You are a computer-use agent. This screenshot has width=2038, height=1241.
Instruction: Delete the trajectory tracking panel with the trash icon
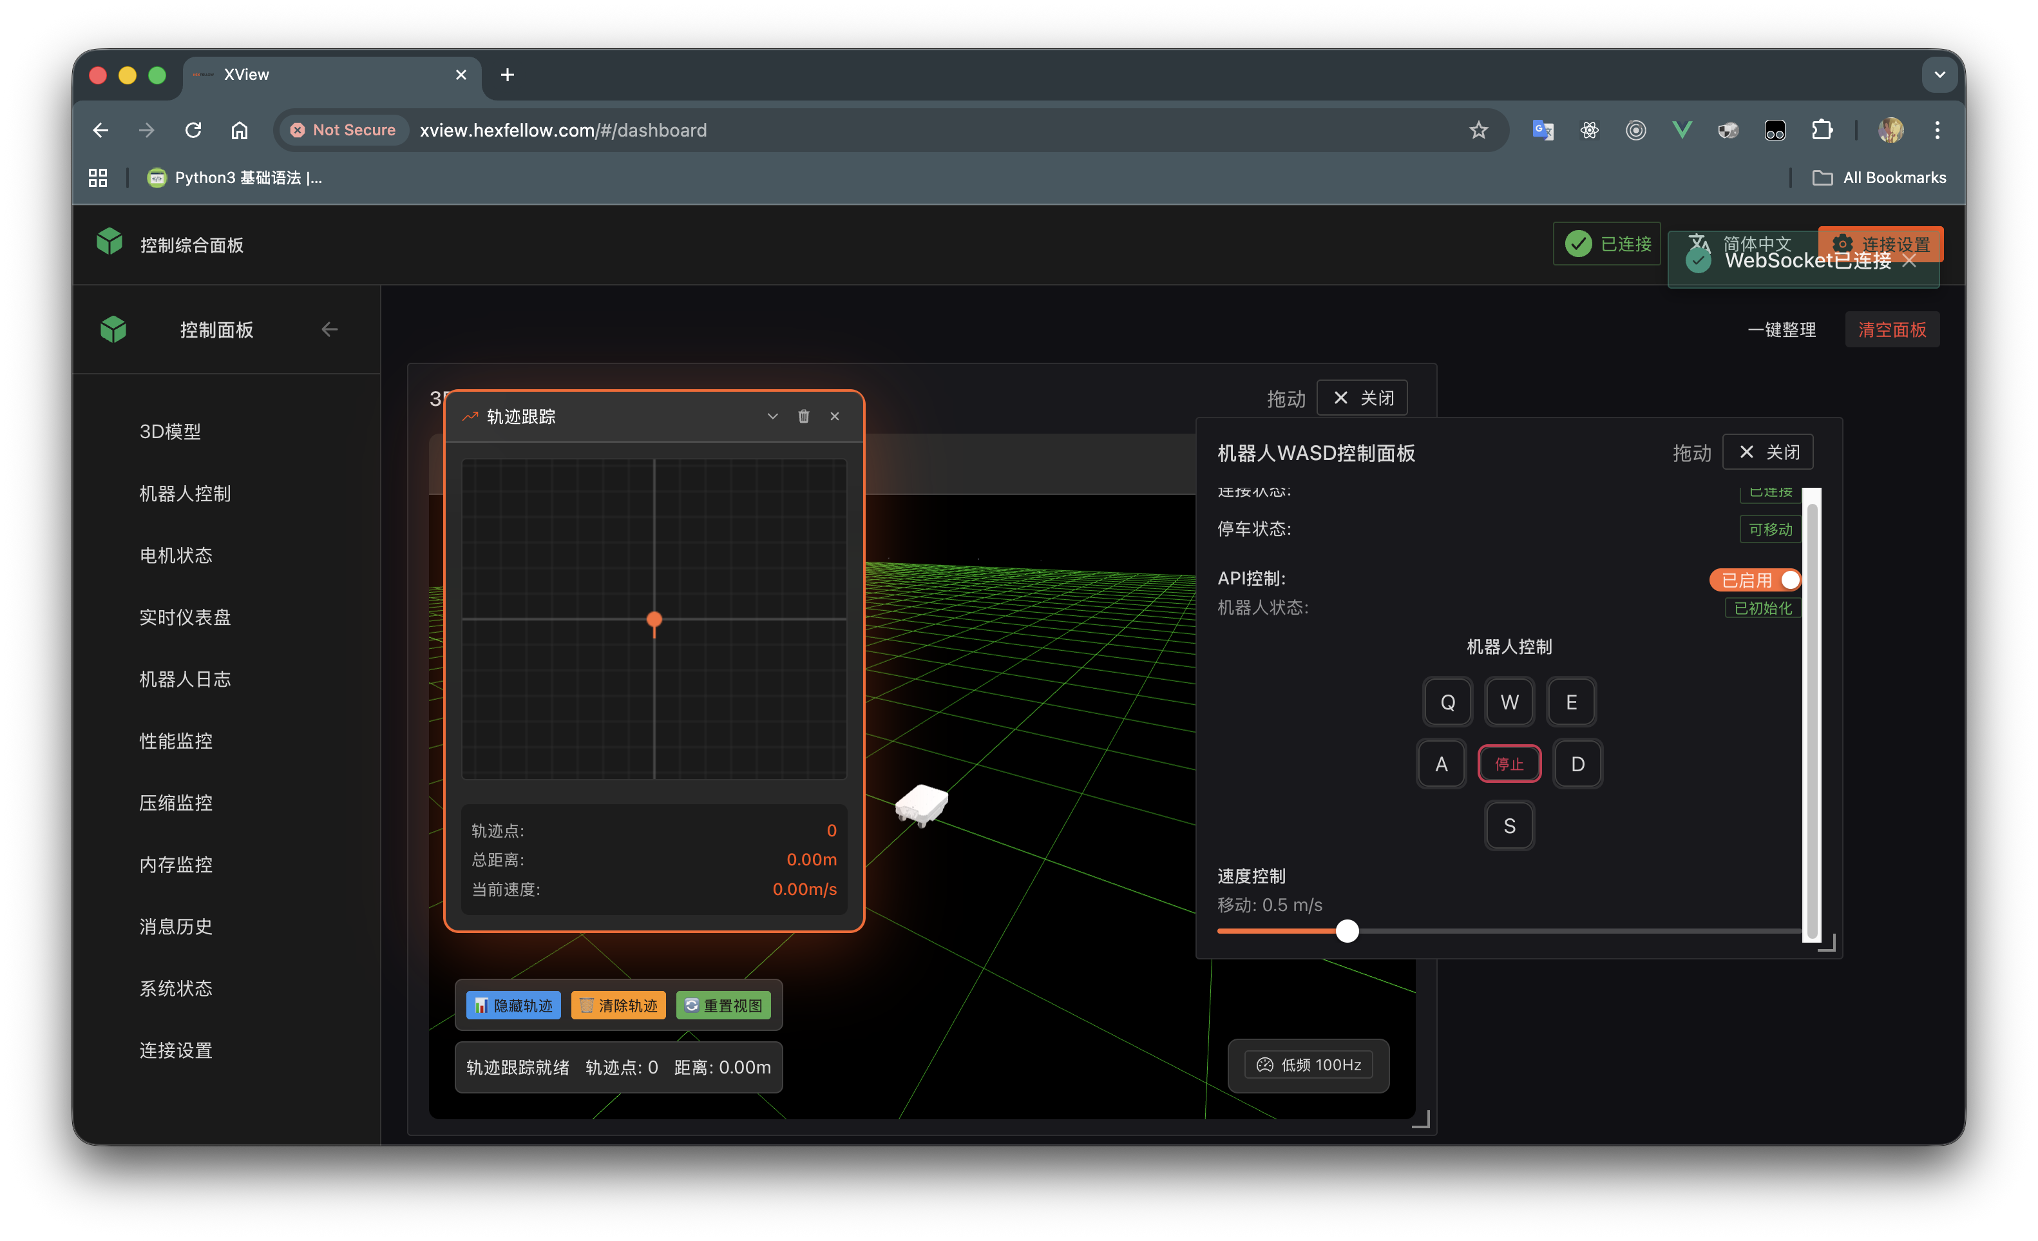coord(803,416)
